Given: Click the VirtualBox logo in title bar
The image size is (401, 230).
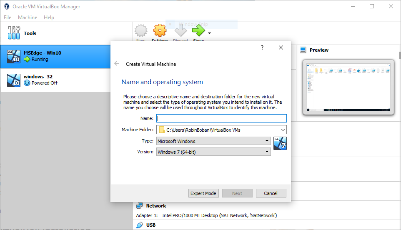Looking at the screenshot, I should [7, 6].
